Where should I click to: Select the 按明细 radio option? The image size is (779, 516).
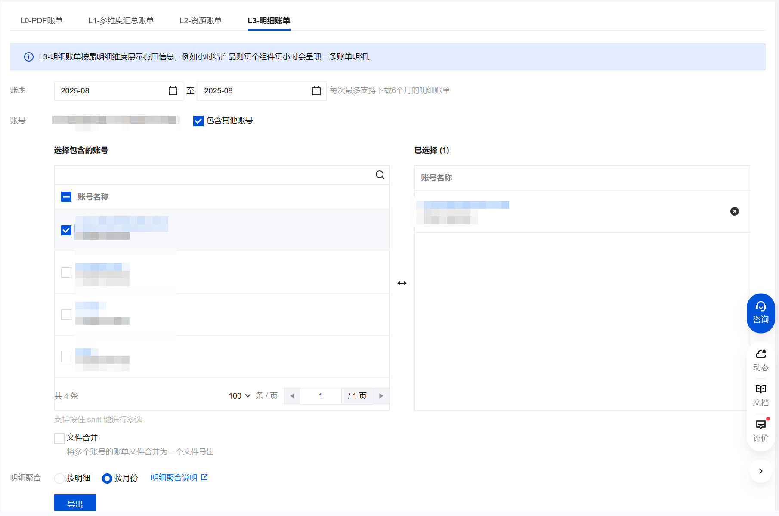pyautogui.click(x=59, y=478)
